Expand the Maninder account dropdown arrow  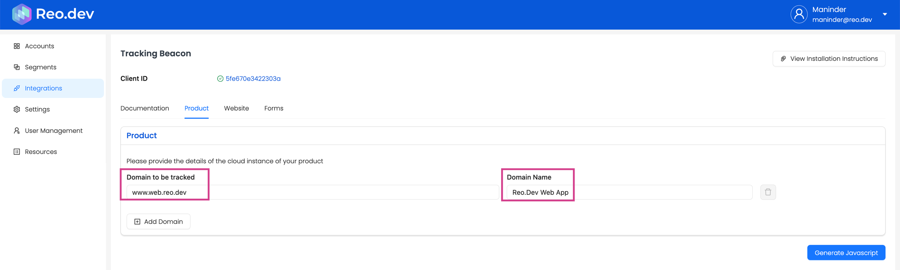[x=885, y=14]
